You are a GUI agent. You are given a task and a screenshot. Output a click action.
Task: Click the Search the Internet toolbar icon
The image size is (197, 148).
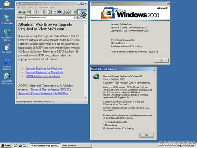tap(59, 12)
